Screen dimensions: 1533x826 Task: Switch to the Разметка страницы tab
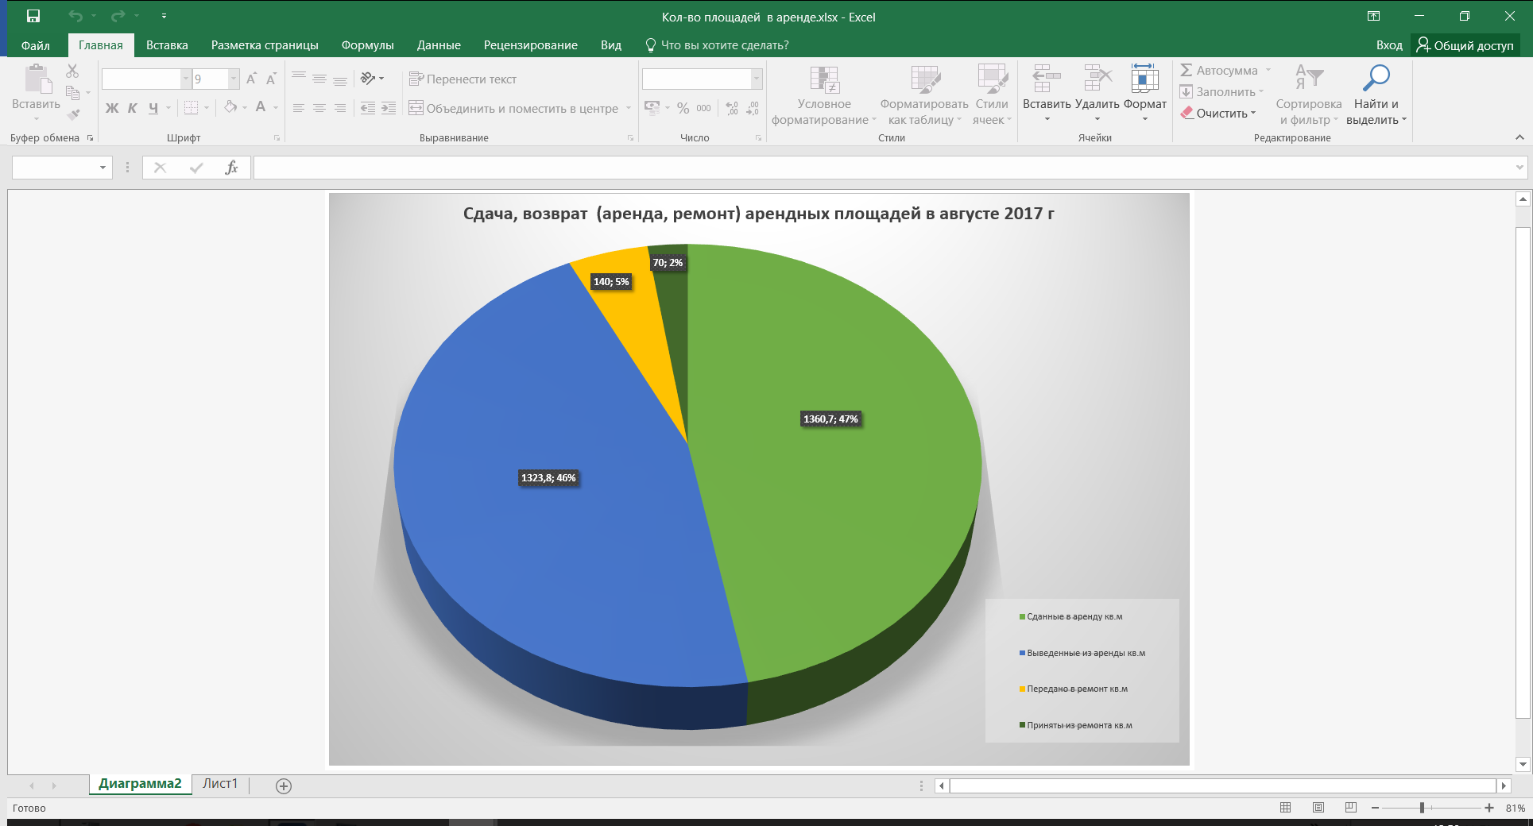click(x=265, y=45)
